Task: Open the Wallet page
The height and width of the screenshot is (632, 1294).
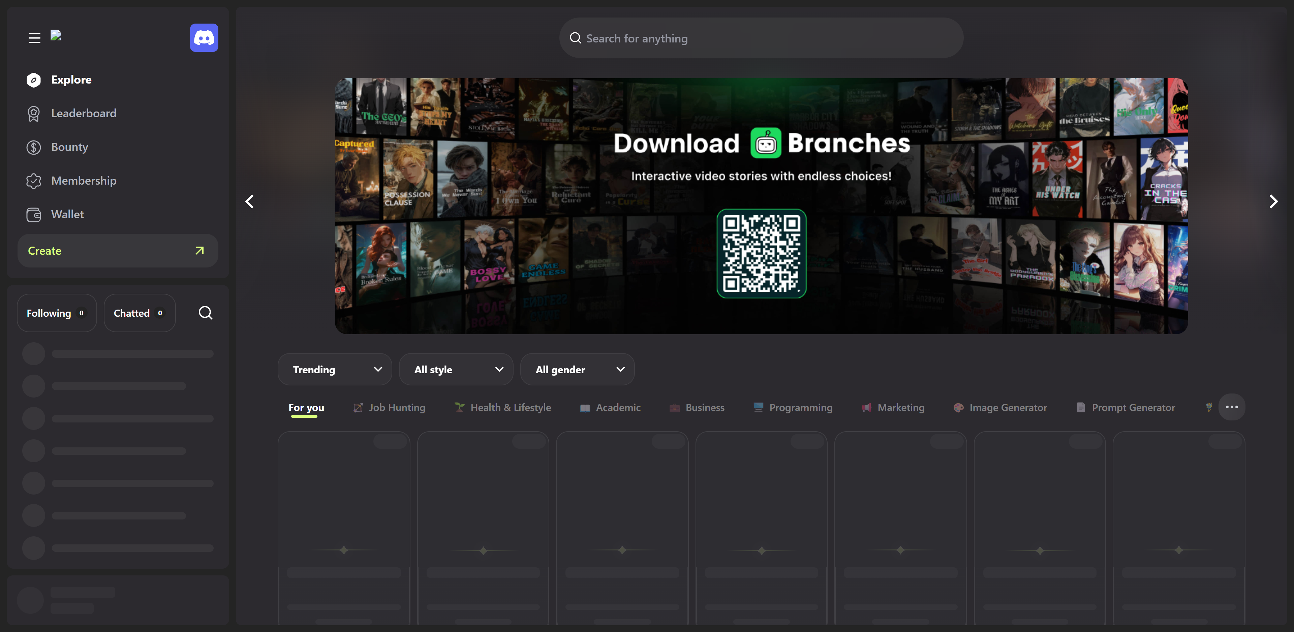Action: (67, 215)
